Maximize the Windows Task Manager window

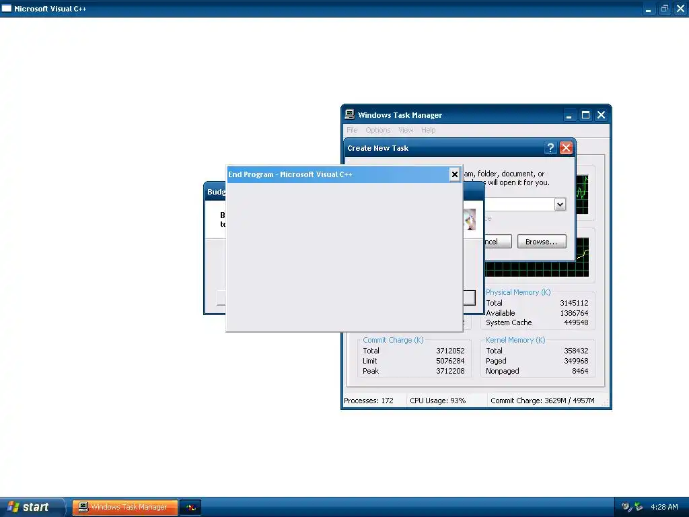585,115
